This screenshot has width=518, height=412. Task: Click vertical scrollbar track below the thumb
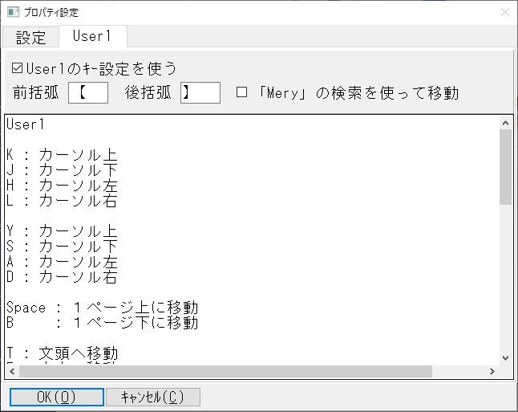505,281
